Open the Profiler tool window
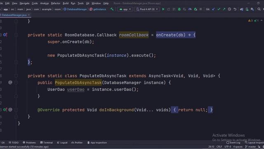The height and width of the screenshot is (149, 264). click(x=77, y=142)
